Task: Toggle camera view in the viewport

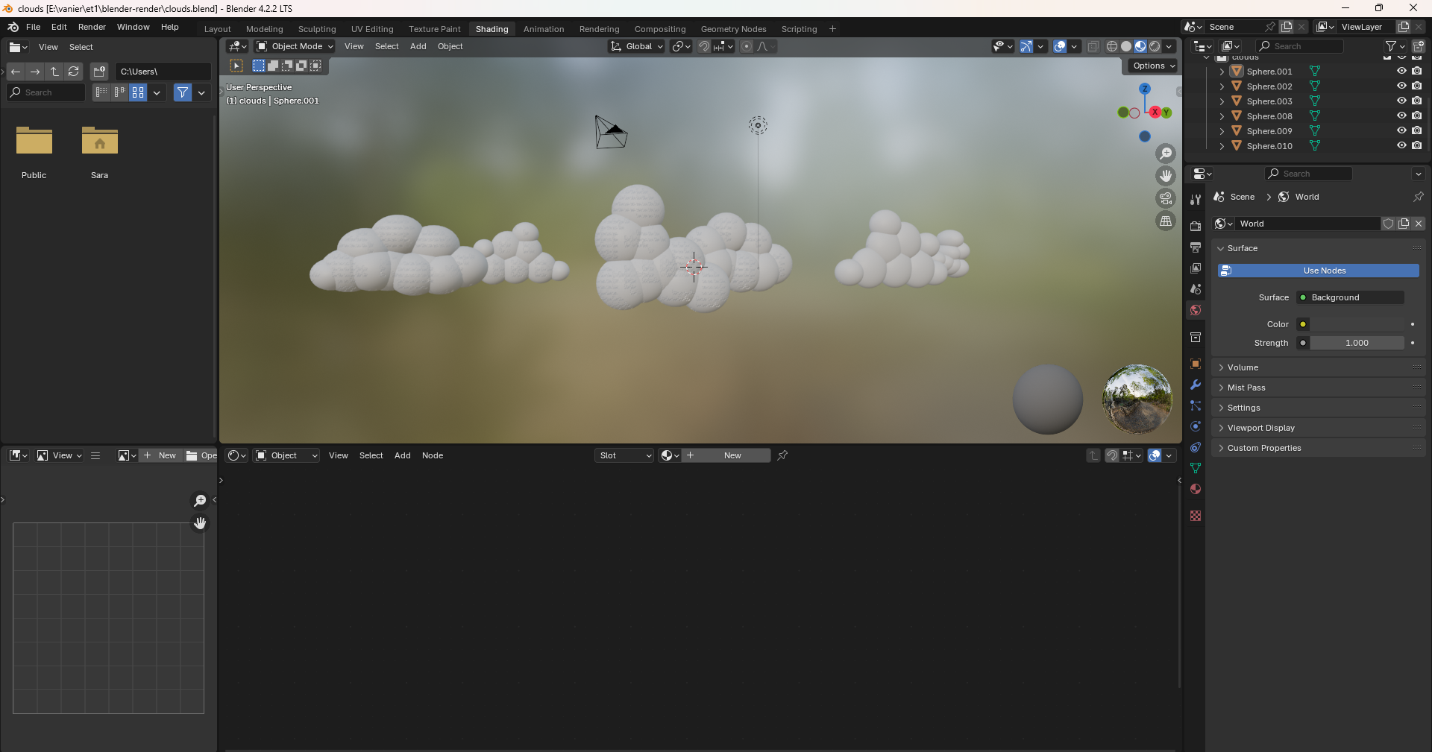Action: click(1165, 198)
